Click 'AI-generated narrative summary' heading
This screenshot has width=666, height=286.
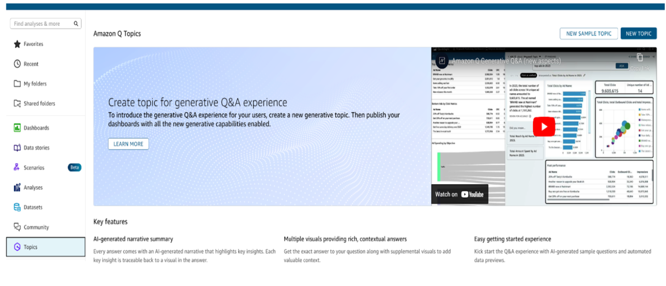pos(133,239)
